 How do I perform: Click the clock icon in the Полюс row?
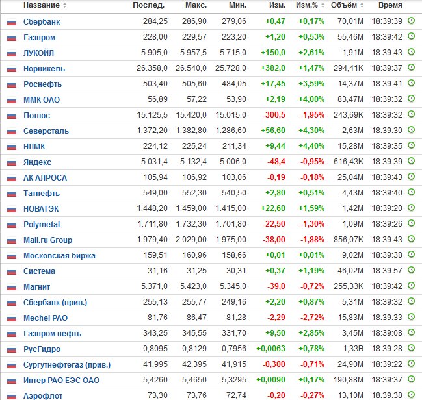click(411, 114)
